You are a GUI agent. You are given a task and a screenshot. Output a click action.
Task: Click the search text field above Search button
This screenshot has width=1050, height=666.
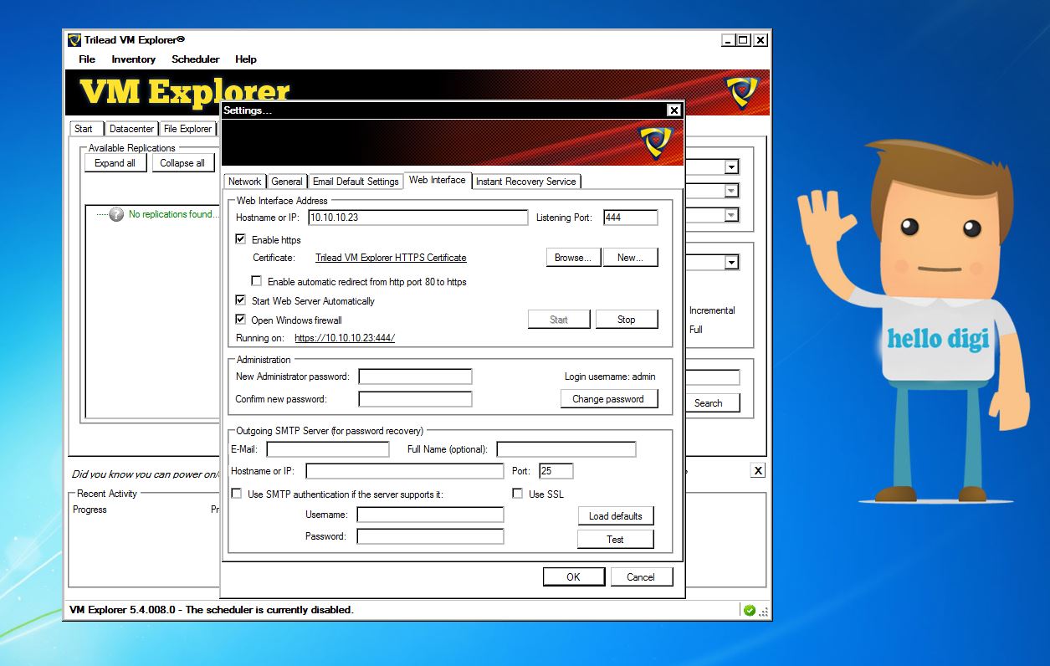pos(712,377)
